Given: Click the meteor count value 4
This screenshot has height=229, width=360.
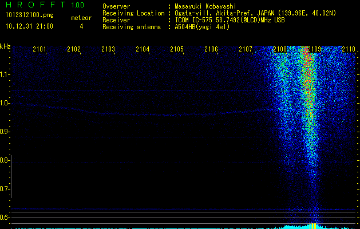Looking at the screenshot, I should click(x=81, y=26).
